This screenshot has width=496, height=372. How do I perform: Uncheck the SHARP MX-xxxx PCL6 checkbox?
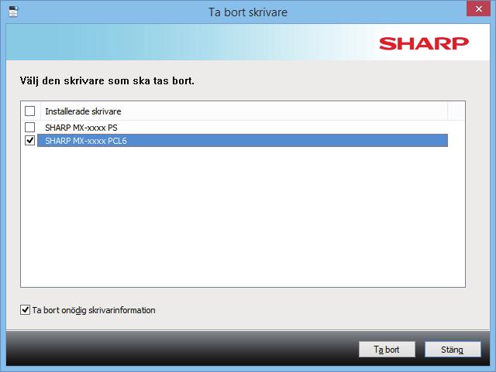[x=29, y=140]
